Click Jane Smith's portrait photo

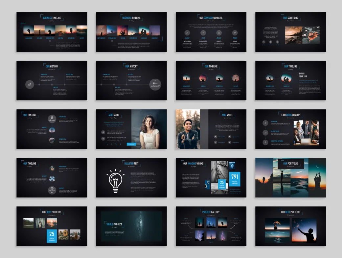point(149,129)
